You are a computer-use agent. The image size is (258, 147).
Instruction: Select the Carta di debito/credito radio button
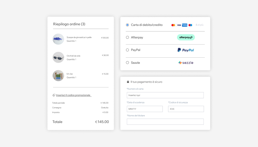point(127,25)
